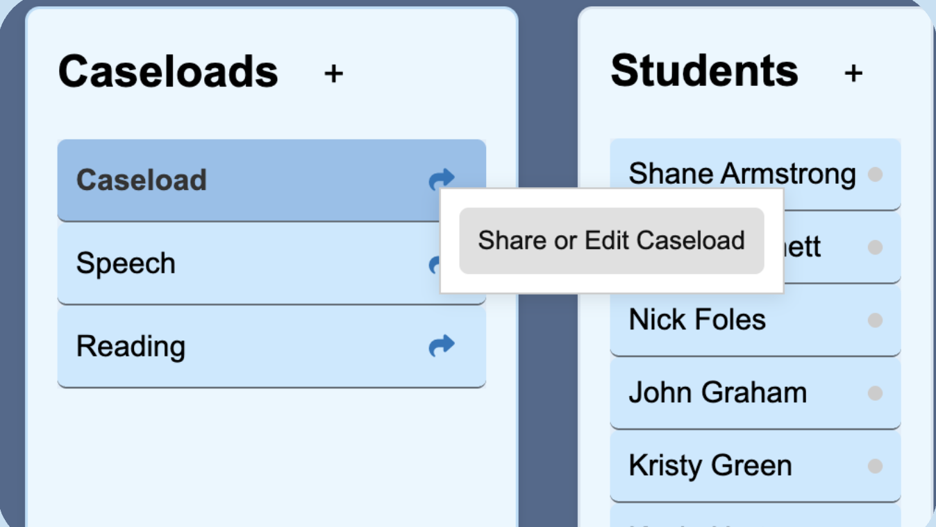
Task: Click the status dot on the partially hidden student row
Action: 875,247
